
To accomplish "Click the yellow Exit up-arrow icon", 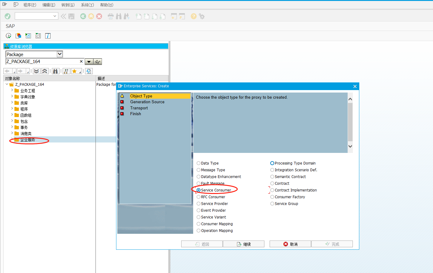I will 91,16.
